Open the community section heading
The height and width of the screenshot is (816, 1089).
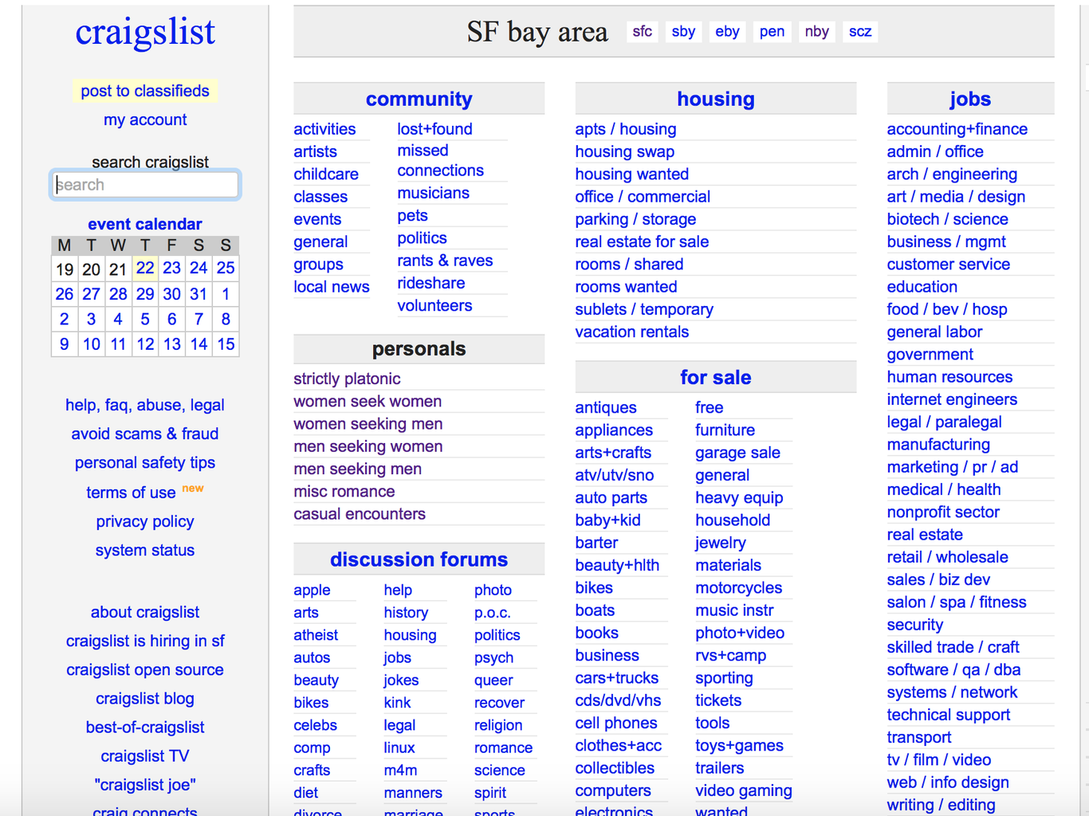[x=419, y=99]
